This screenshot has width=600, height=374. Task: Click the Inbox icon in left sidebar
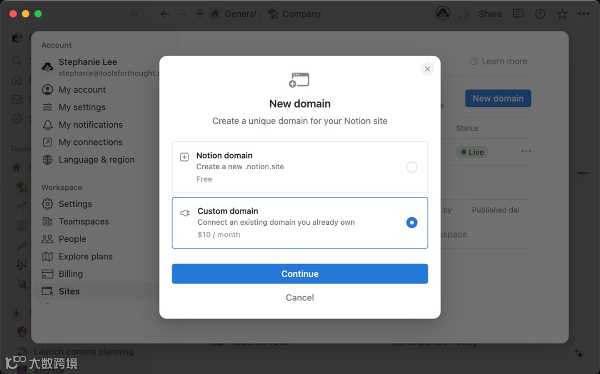tap(17, 100)
